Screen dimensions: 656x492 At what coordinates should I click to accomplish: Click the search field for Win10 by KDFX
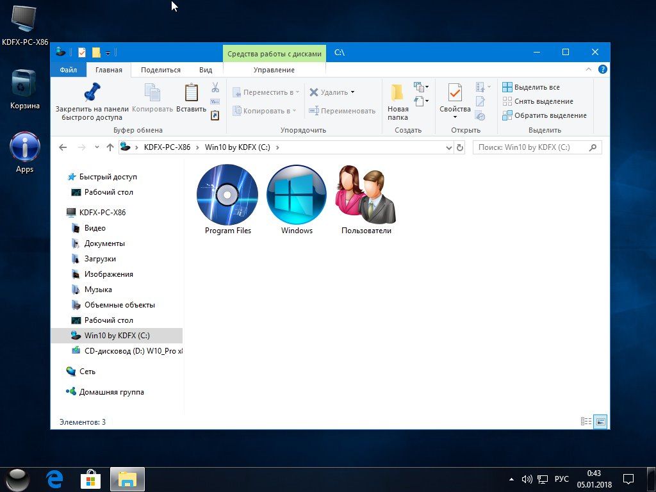pos(530,147)
